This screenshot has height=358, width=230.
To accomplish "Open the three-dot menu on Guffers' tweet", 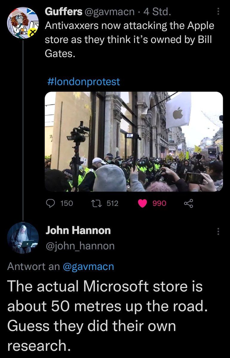I will coord(218,12).
